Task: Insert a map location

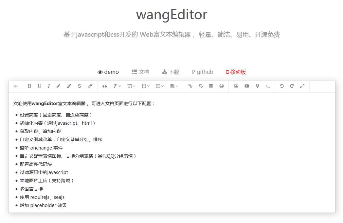Action: click(258, 86)
